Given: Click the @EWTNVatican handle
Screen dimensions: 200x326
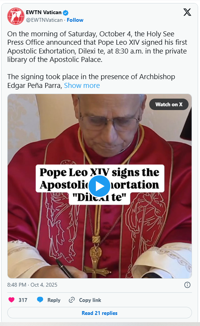Looking at the screenshot, I should 44,20.
